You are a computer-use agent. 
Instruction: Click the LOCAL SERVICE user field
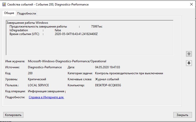pos(38,85)
